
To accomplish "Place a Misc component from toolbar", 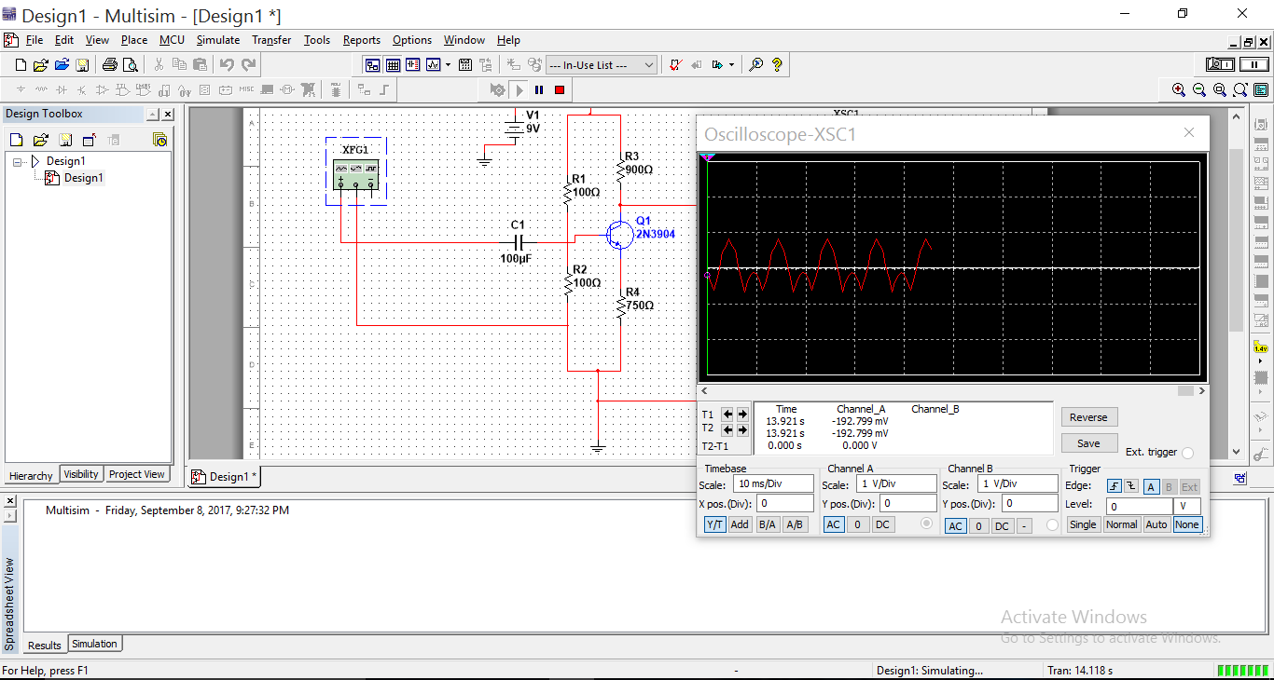I will [246, 89].
